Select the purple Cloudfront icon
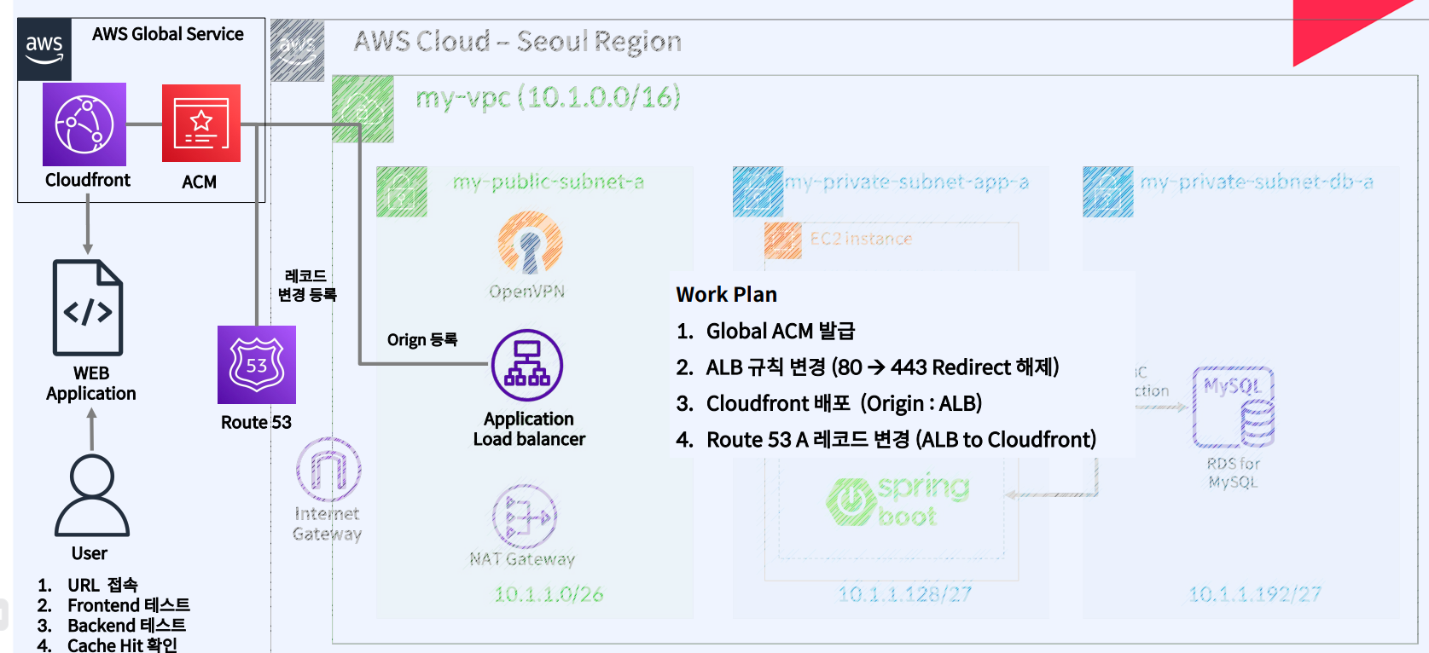The width and height of the screenshot is (1429, 653). [84, 124]
